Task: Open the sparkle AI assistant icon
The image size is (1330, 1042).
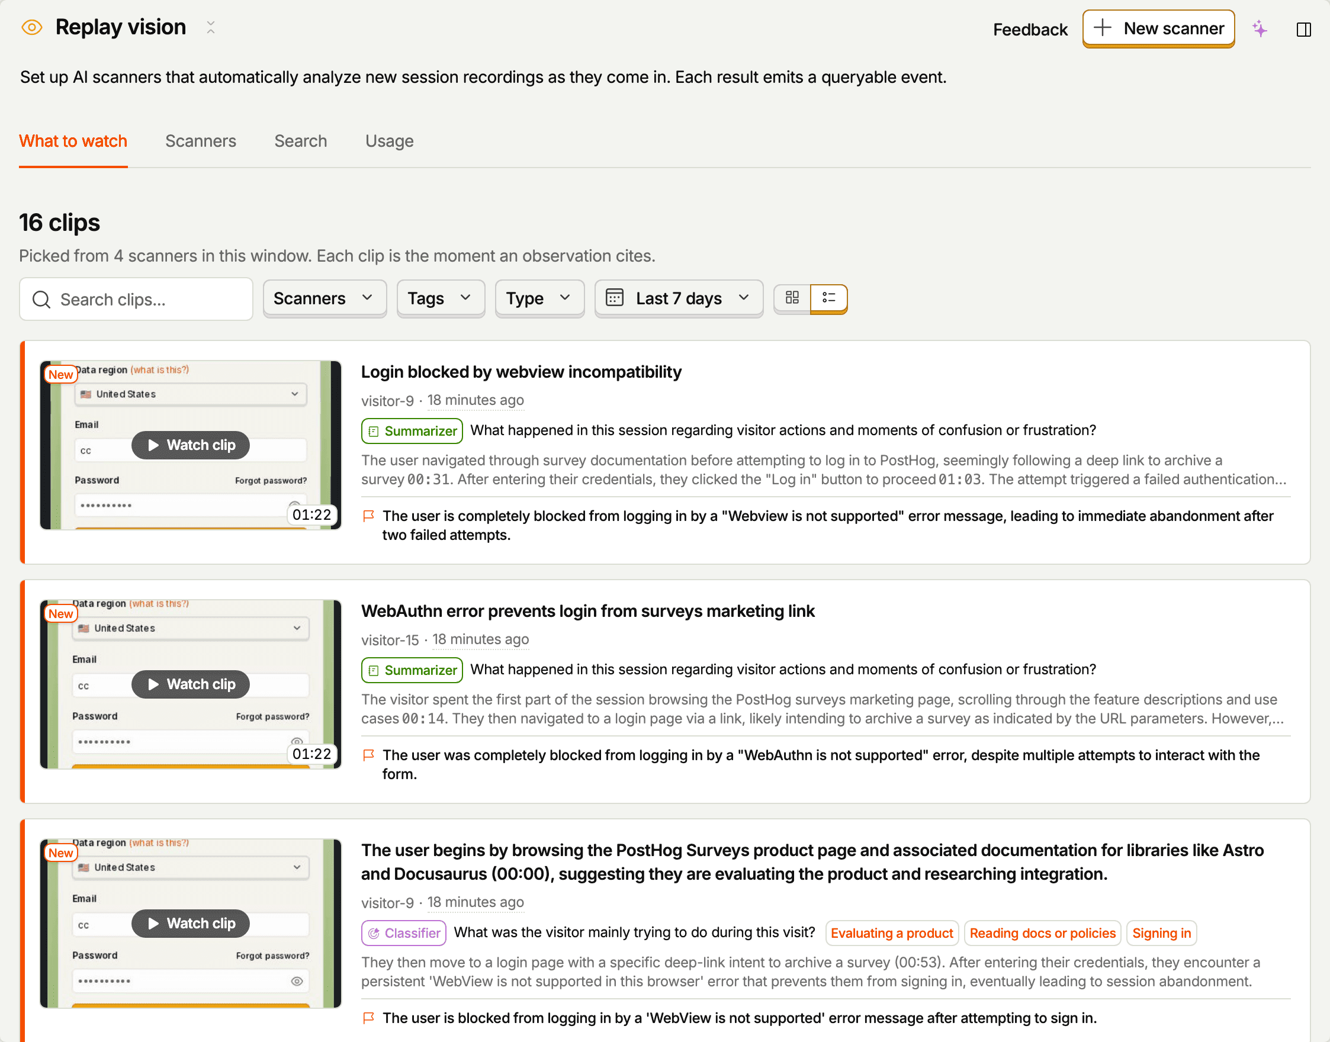Action: click(x=1260, y=28)
